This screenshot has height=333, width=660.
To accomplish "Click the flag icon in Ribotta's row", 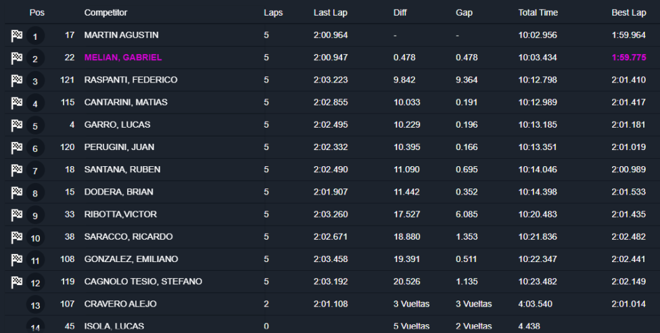I will (17, 215).
